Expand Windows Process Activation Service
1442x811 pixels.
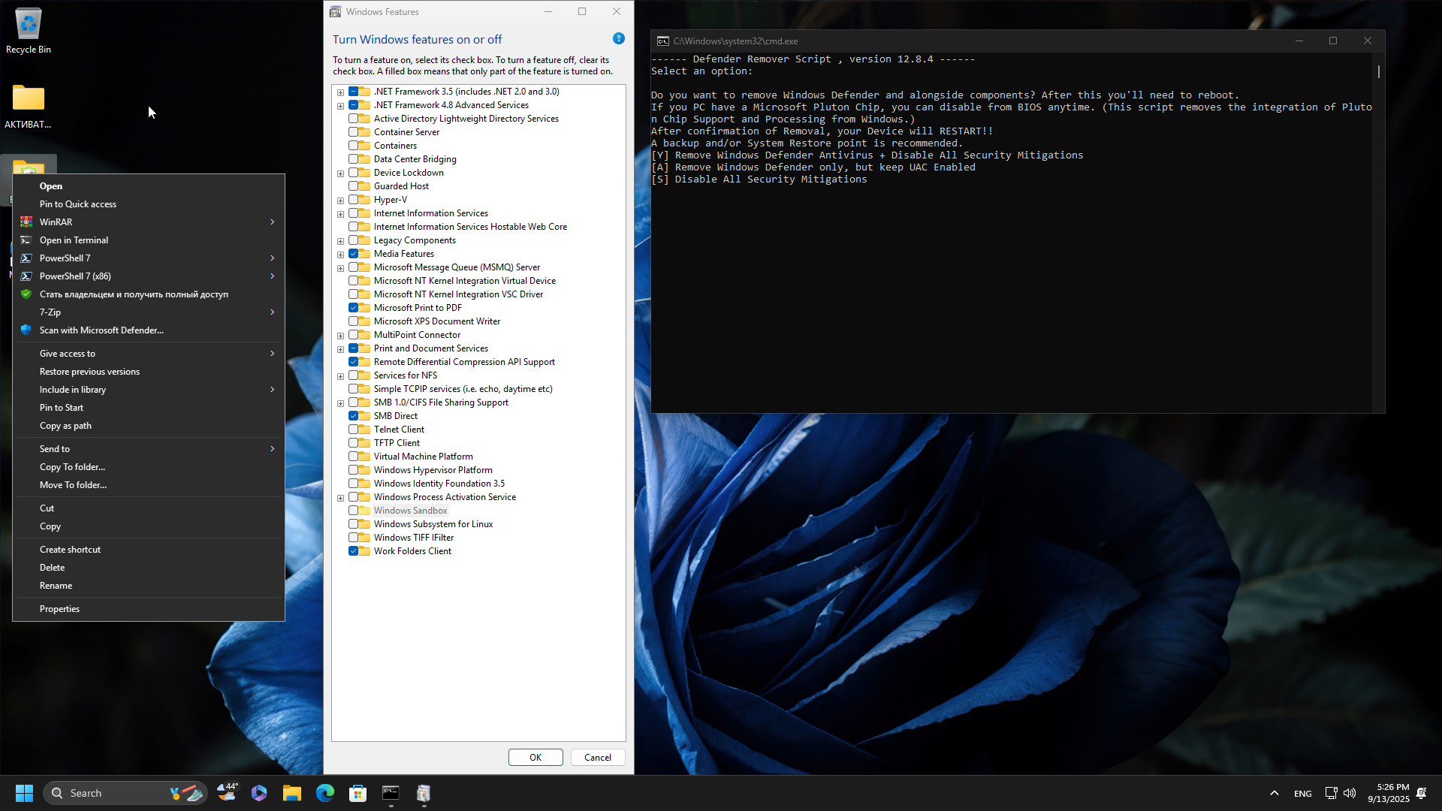click(341, 498)
